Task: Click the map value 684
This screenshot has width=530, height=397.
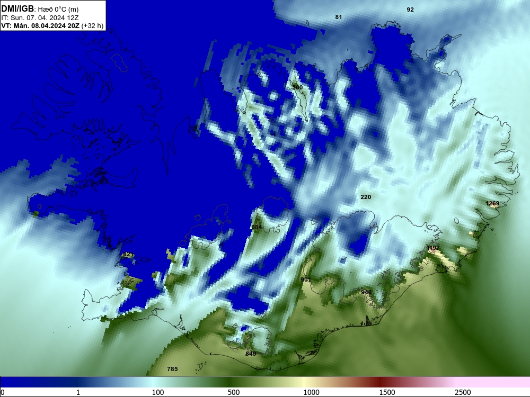Action: click(x=257, y=227)
